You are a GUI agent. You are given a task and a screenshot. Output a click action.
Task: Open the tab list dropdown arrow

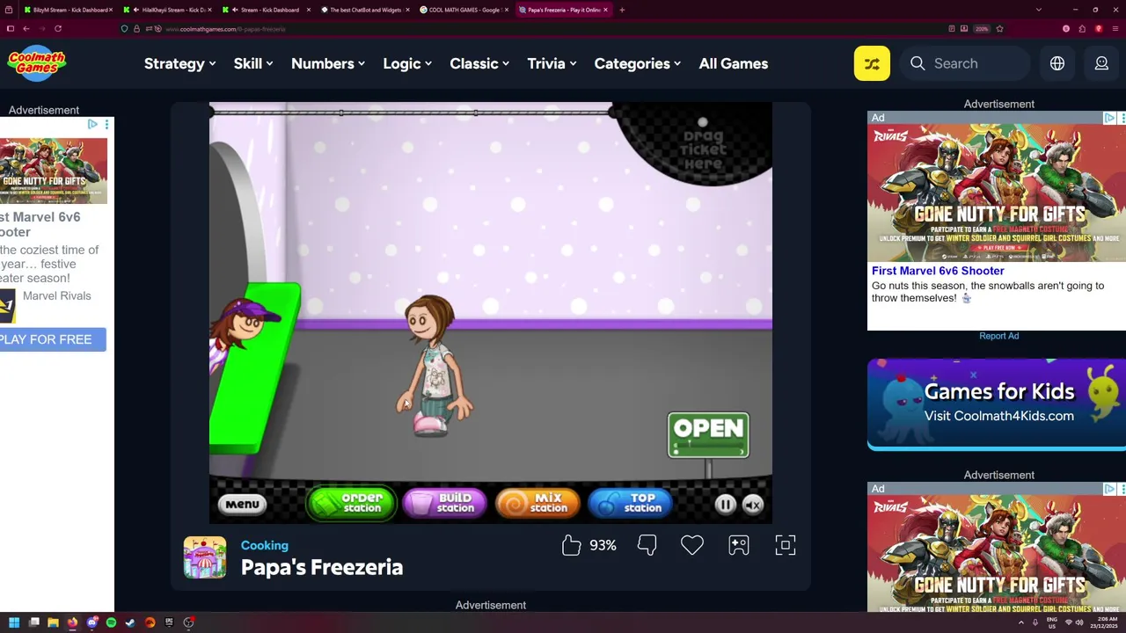point(1038,10)
